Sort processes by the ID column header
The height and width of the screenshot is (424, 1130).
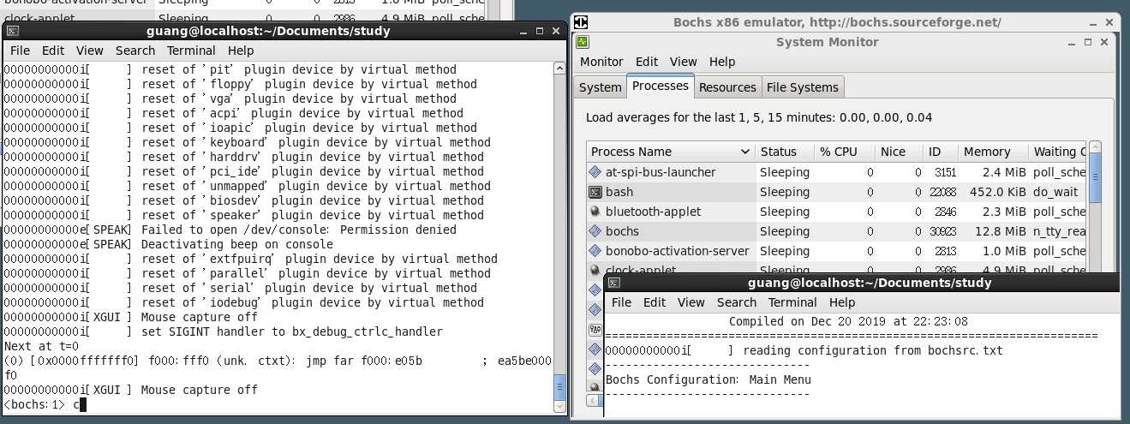(940, 152)
